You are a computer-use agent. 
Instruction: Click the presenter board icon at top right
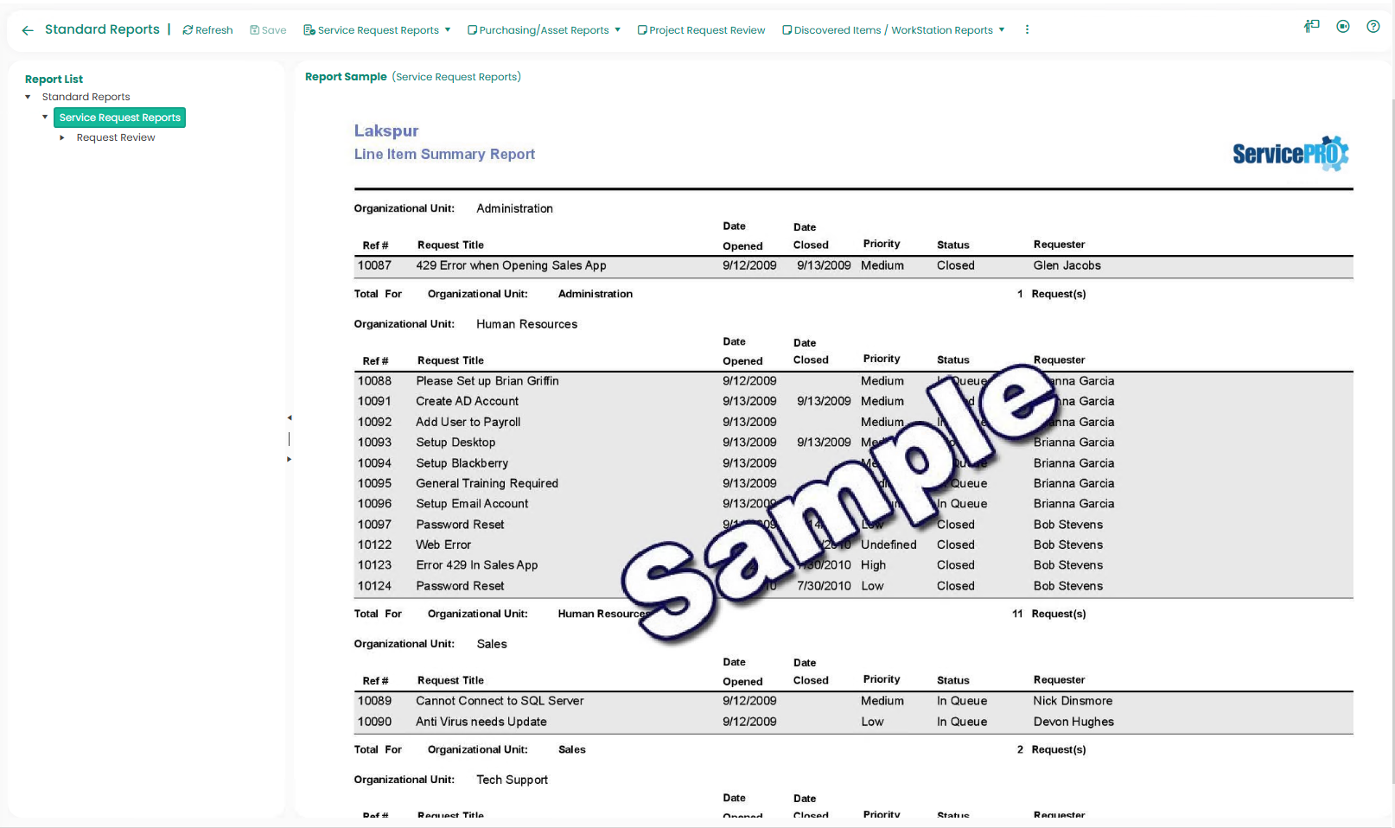click(x=1312, y=27)
